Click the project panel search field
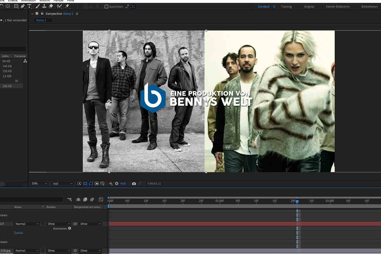This screenshot has height=254, width=381. pyautogui.click(x=13, y=49)
